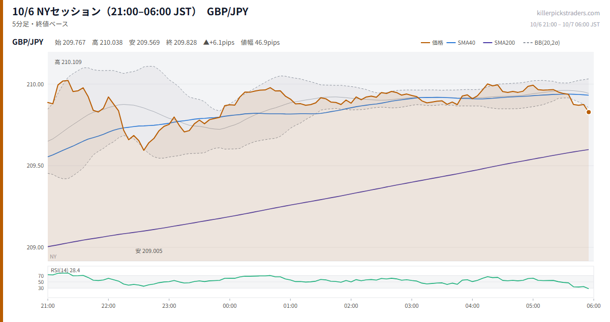Toggle the 価格 legend entry
Screen dimensions: 610x322
[432, 43]
